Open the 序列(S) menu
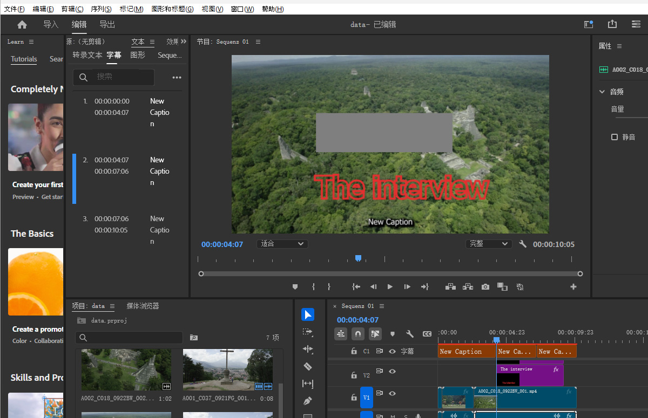Viewport: 648px width, 418px height. coord(101,9)
